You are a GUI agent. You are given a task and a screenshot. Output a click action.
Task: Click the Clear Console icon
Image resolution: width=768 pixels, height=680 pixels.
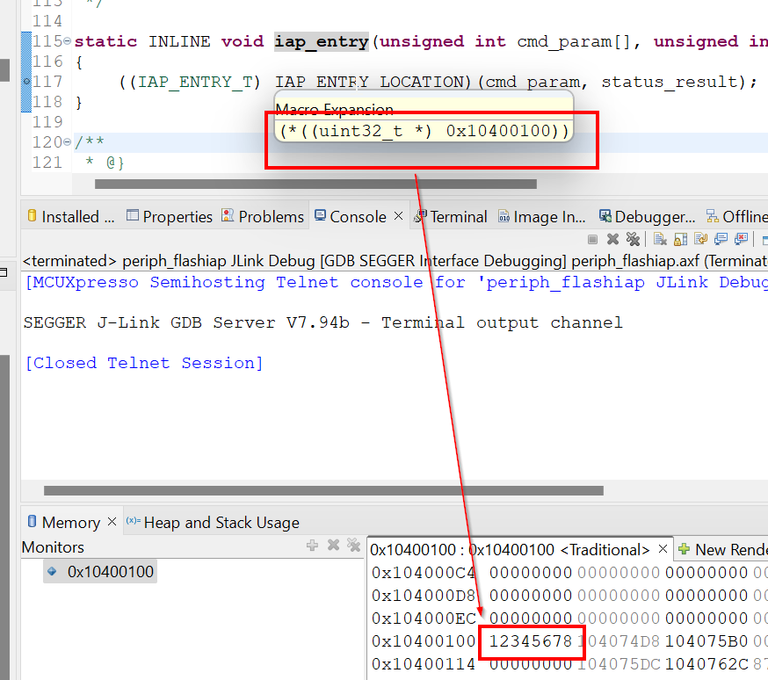click(x=660, y=239)
